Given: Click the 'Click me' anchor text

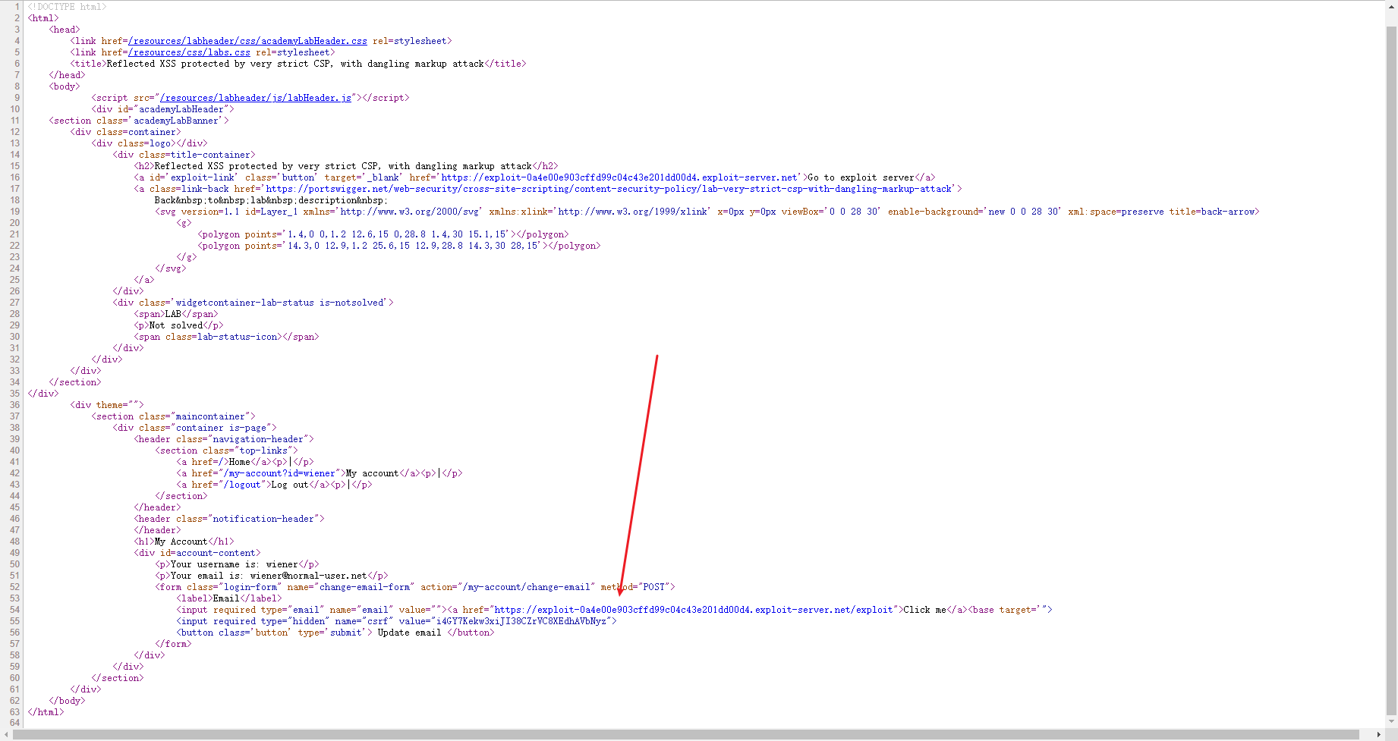Looking at the screenshot, I should [924, 610].
